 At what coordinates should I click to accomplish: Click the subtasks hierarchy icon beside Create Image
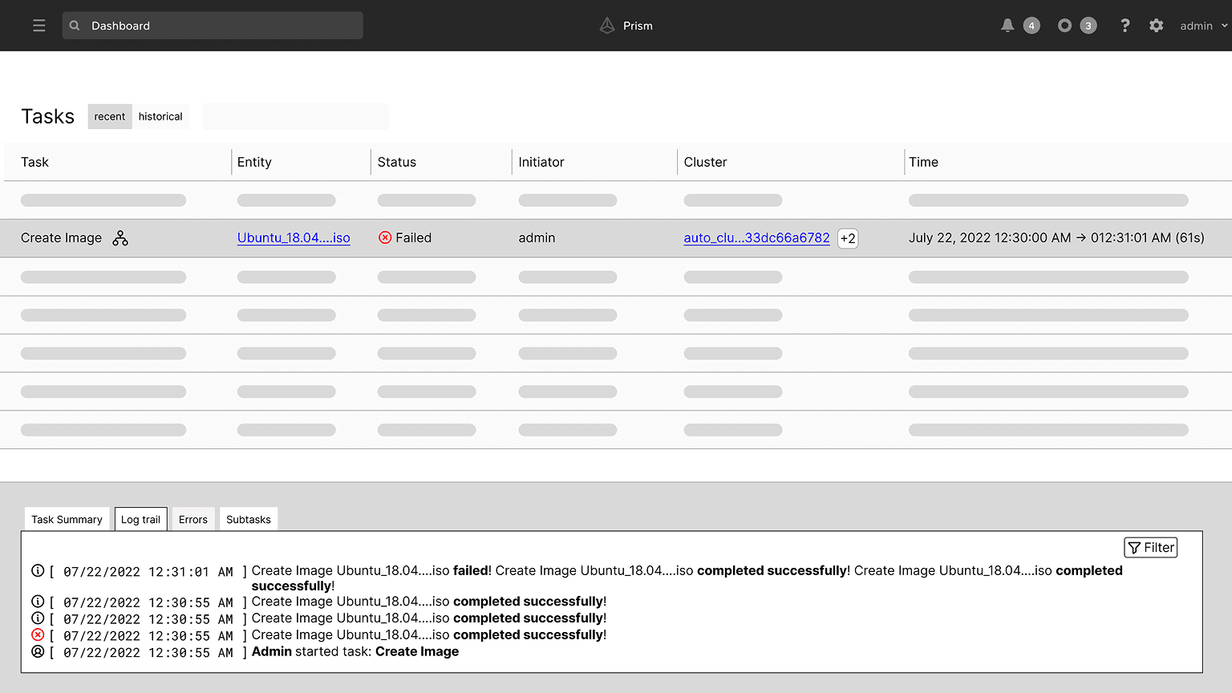120,238
